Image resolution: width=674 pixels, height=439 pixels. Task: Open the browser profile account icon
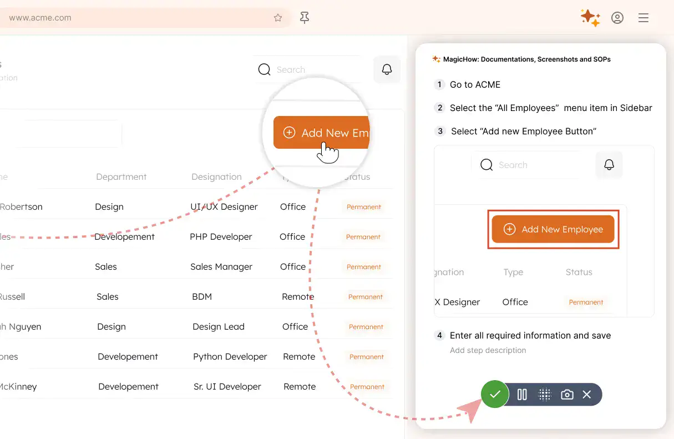[617, 18]
